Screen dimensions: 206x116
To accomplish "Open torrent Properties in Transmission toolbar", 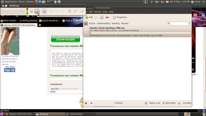I will click(x=120, y=17).
